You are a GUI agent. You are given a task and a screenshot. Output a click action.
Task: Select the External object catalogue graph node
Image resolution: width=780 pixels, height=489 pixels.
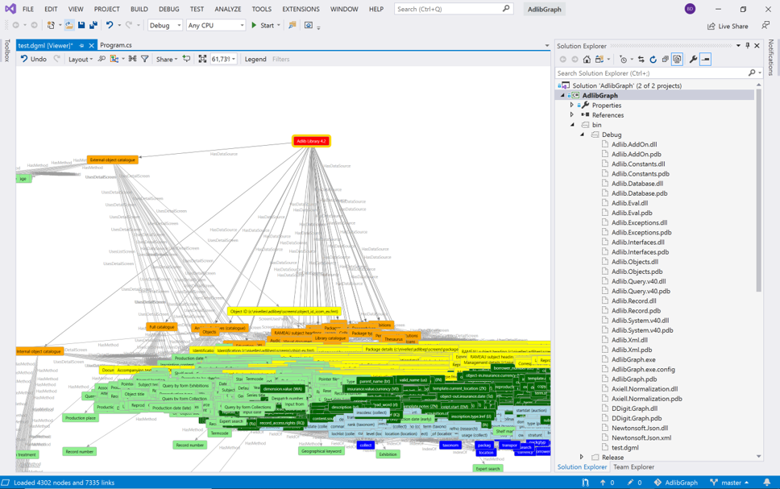(113, 160)
